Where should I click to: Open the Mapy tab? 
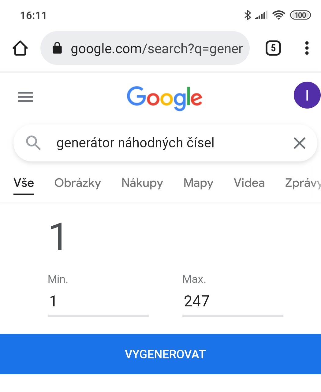coord(198,183)
